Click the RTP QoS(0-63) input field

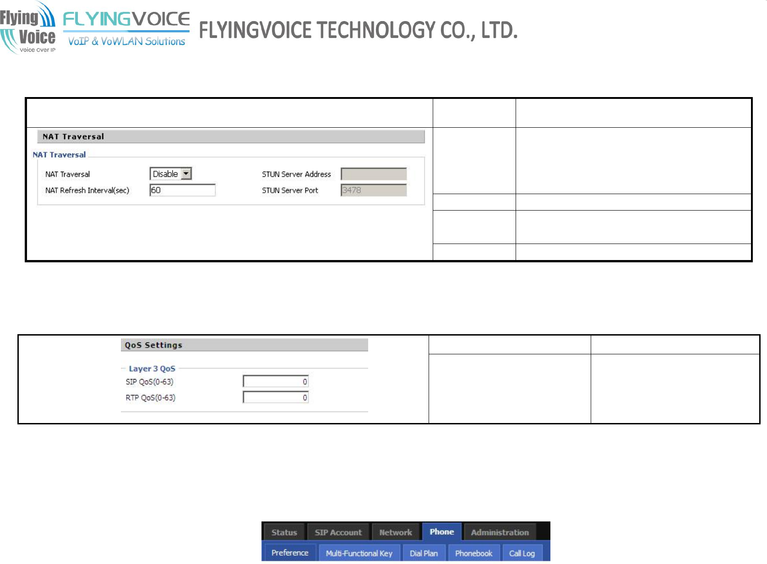(x=276, y=397)
